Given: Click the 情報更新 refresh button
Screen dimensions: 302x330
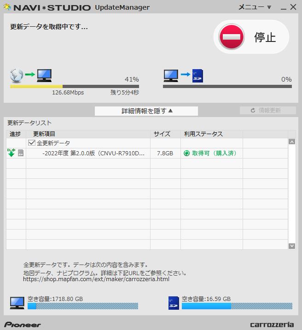Looking at the screenshot, I should pyautogui.click(x=268, y=110).
